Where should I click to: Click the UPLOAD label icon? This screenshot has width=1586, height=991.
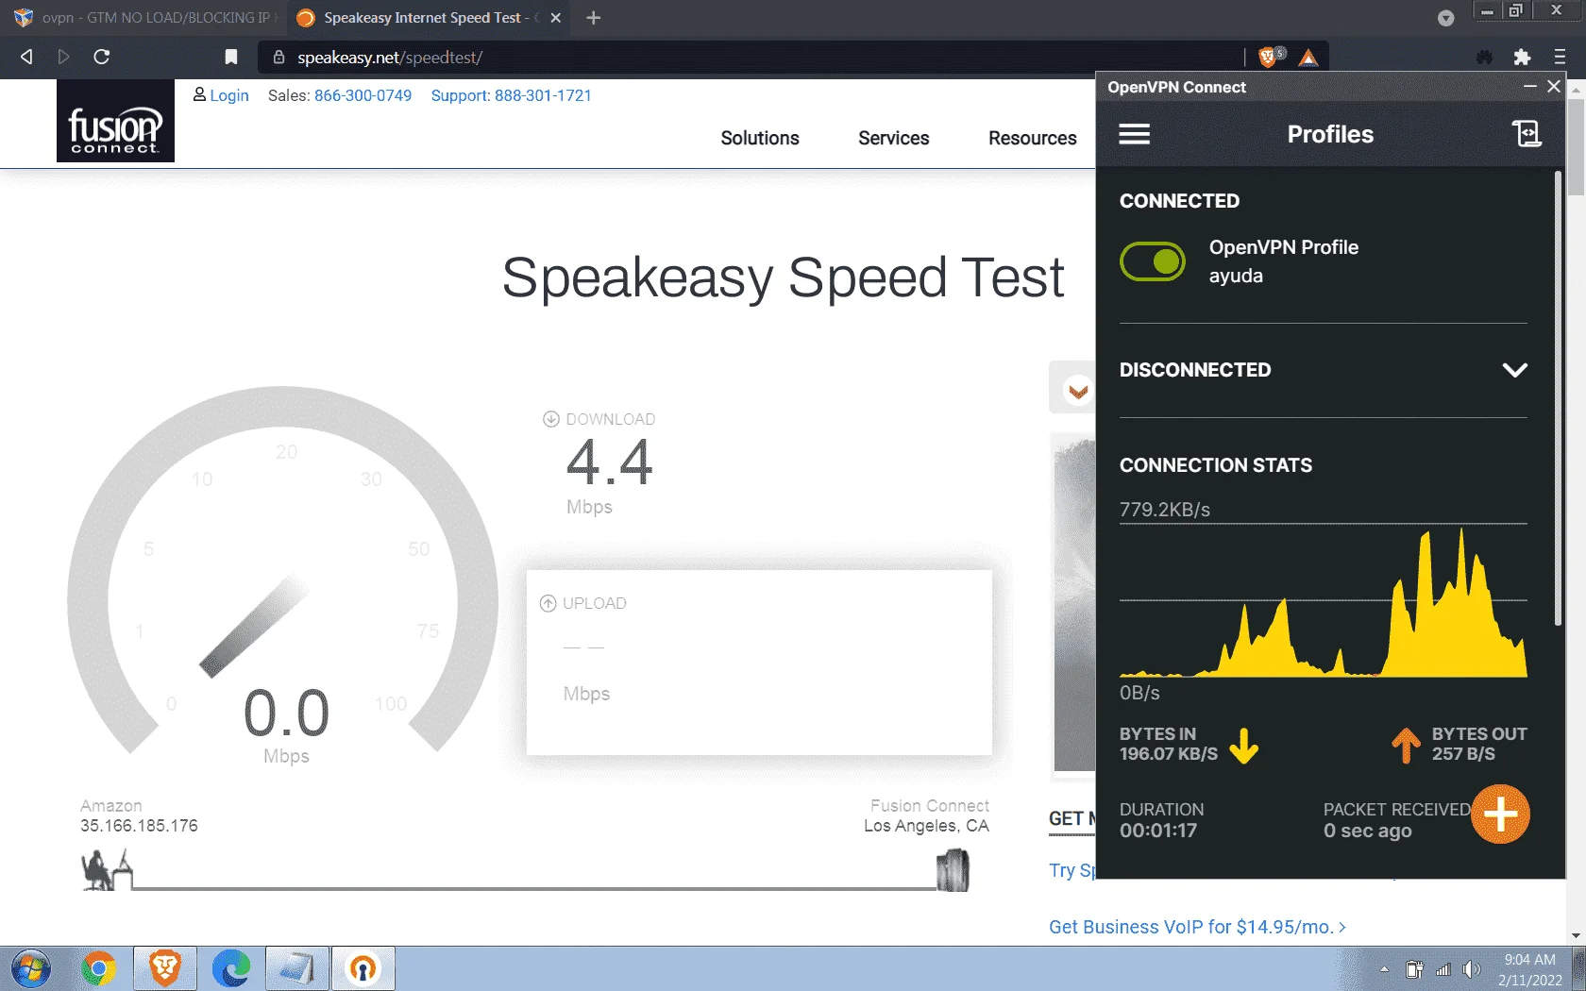[548, 603]
